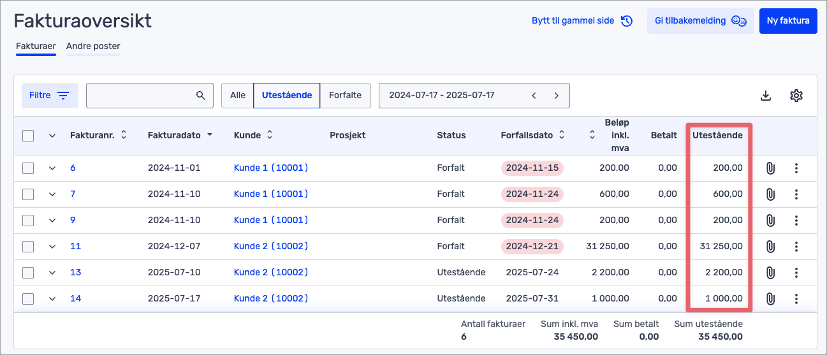
Task: Open Kunde 2 (10002) link for invoice 13
Action: point(271,273)
